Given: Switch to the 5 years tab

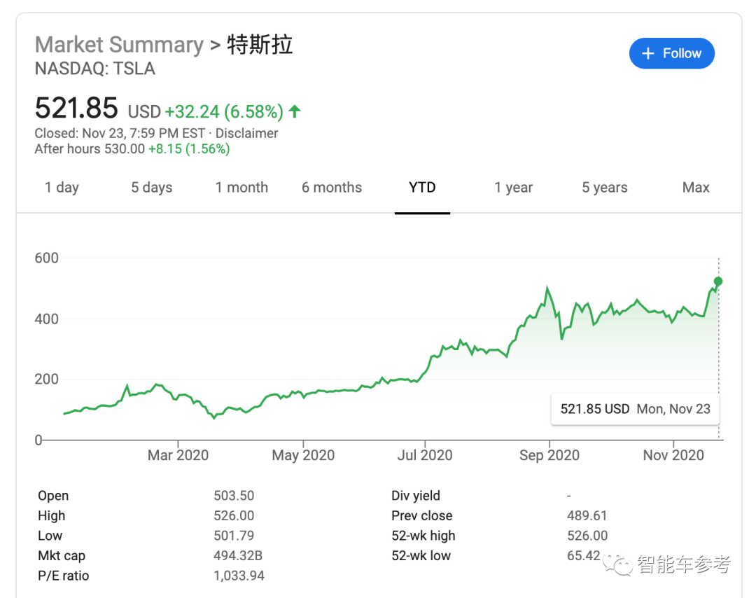Looking at the screenshot, I should pos(605,187).
